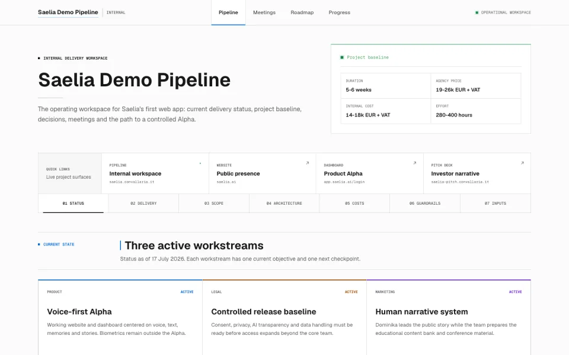Screen dimensions: 569x355
Task: Click the Internal cost 14-18k EUR cell
Action: (x=386, y=111)
